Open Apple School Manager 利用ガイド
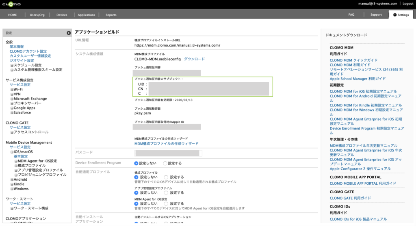This screenshot has width=416, height=226. tap(357, 79)
